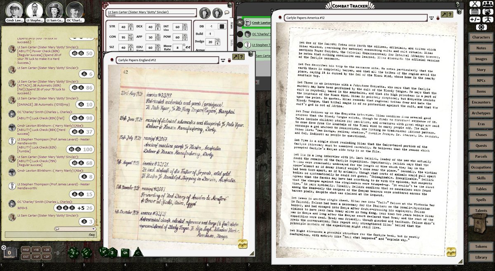Open the Eras sidebar button
Viewport: 495px width, 271px height.
pyautogui.click(x=481, y=124)
